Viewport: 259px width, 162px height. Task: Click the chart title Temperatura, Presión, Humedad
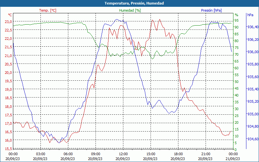(x=134, y=3)
